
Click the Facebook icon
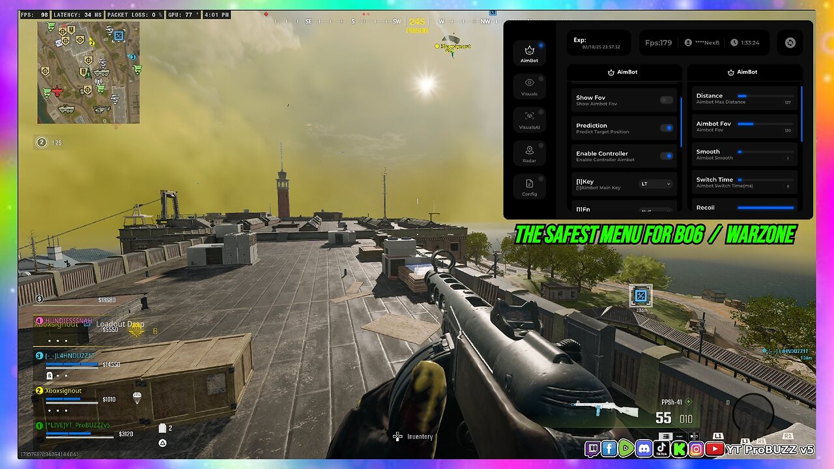pyautogui.click(x=609, y=448)
